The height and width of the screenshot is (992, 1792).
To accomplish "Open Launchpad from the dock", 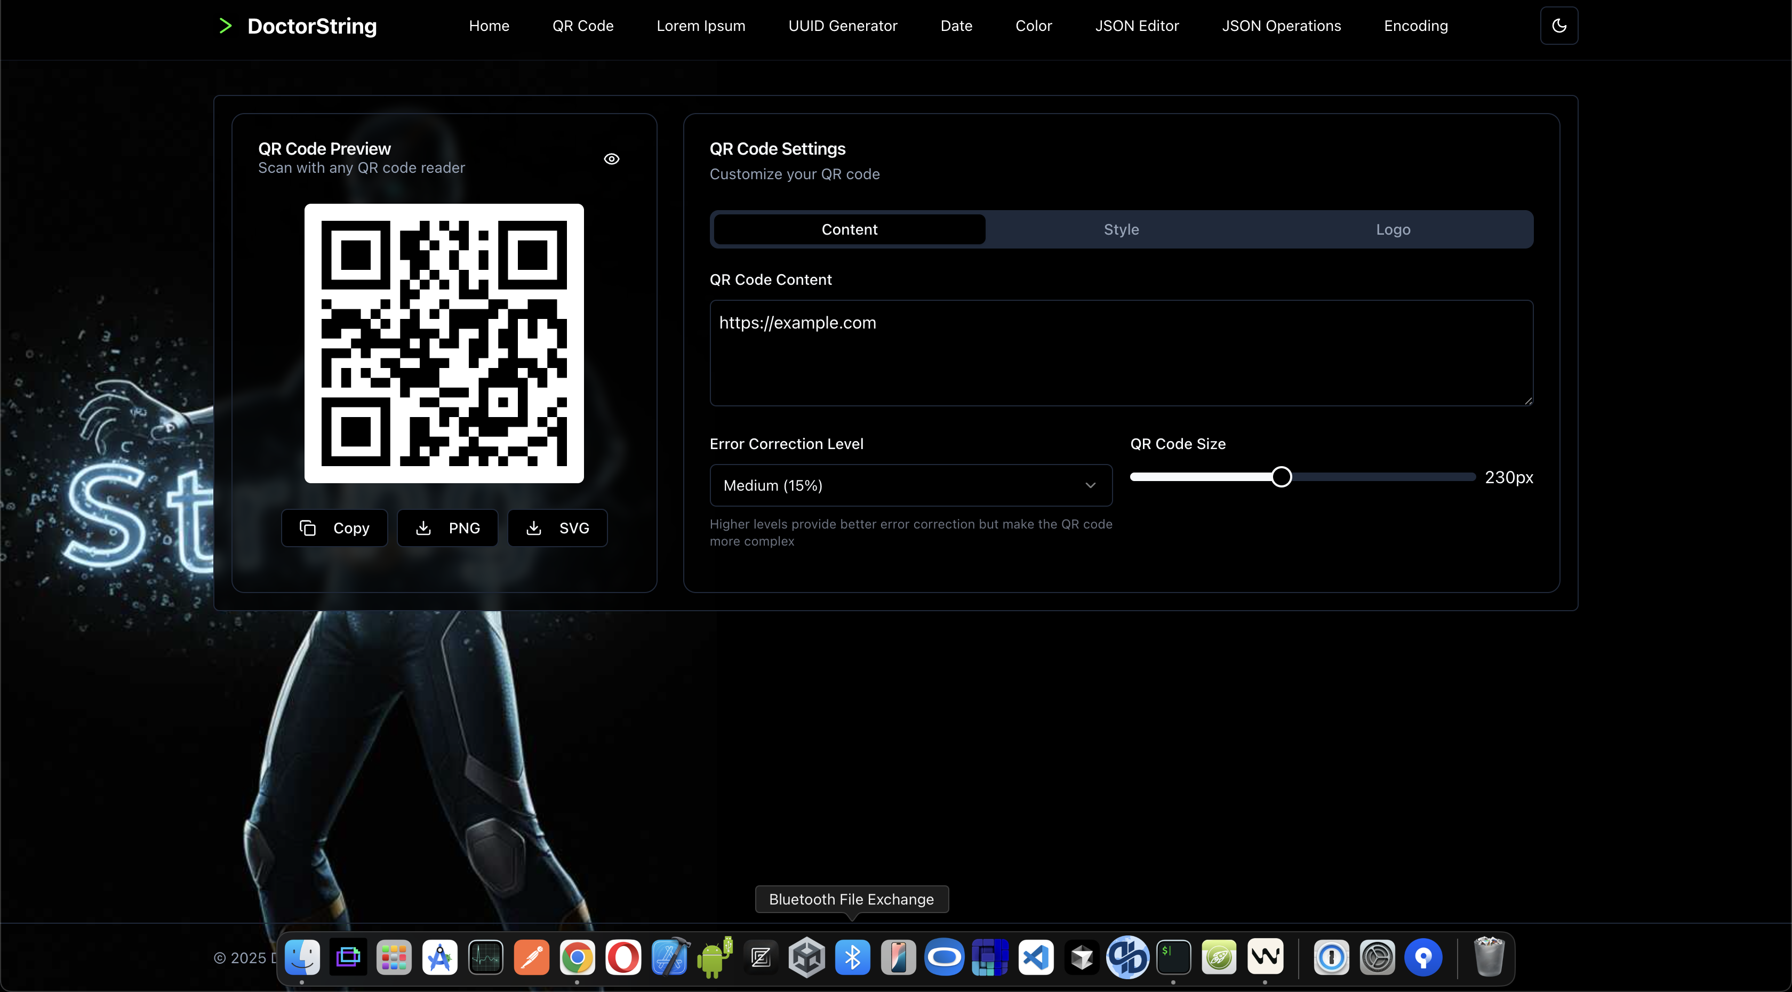I will pyautogui.click(x=394, y=958).
